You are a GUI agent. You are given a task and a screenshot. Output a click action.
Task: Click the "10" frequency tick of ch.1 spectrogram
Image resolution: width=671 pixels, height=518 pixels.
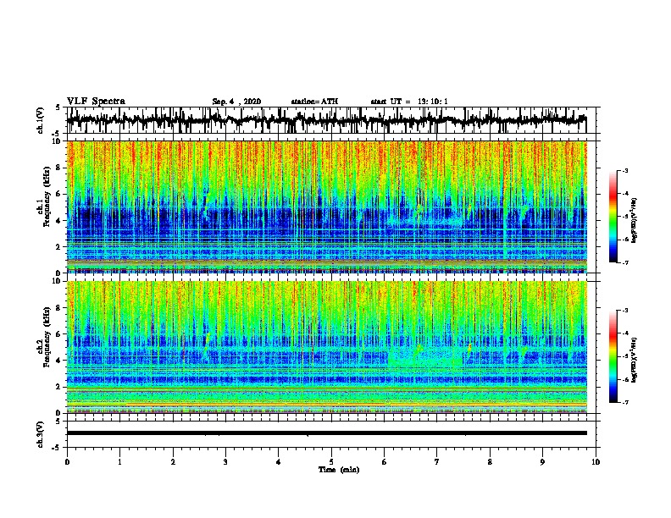57,141
